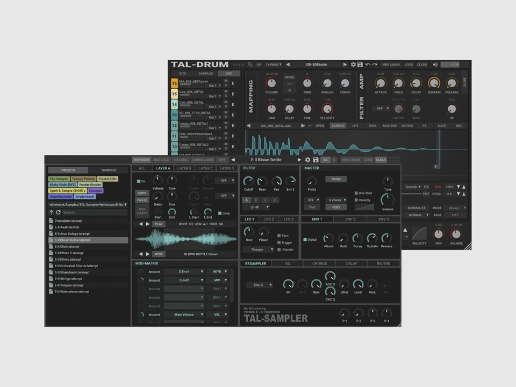Viewport: 516px width, 387px height.
Task: Click the COPY button in Layer A
Action: (x=142, y=193)
